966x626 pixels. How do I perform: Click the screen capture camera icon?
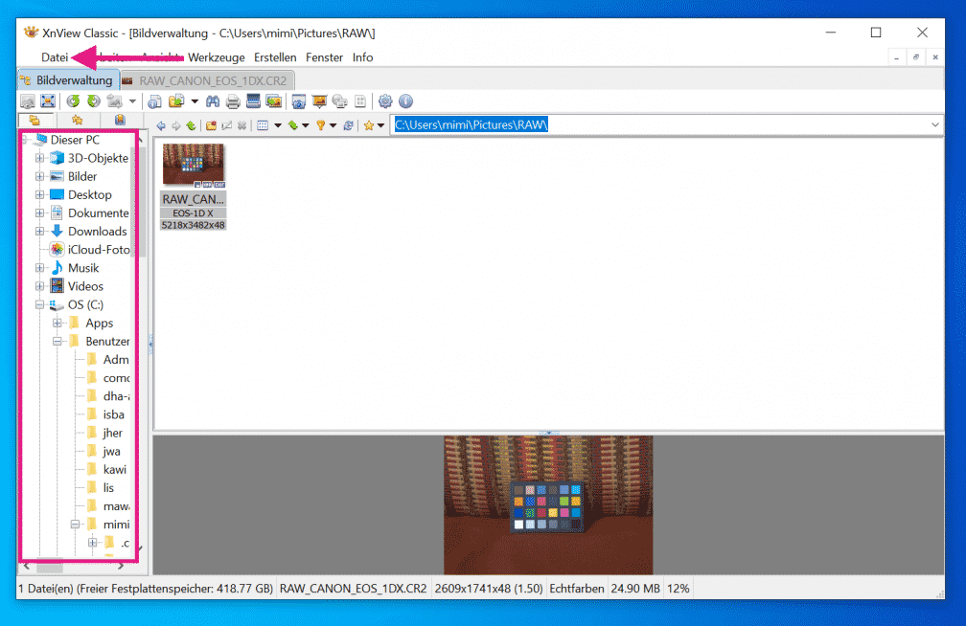click(299, 101)
